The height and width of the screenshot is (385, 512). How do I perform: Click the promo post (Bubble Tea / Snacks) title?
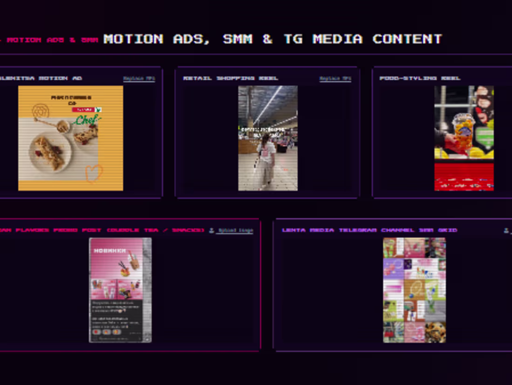102,230
